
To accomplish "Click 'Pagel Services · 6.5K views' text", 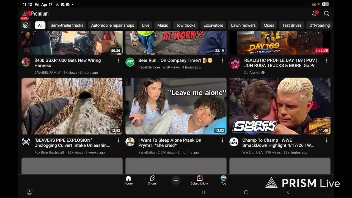I will point(159,67).
